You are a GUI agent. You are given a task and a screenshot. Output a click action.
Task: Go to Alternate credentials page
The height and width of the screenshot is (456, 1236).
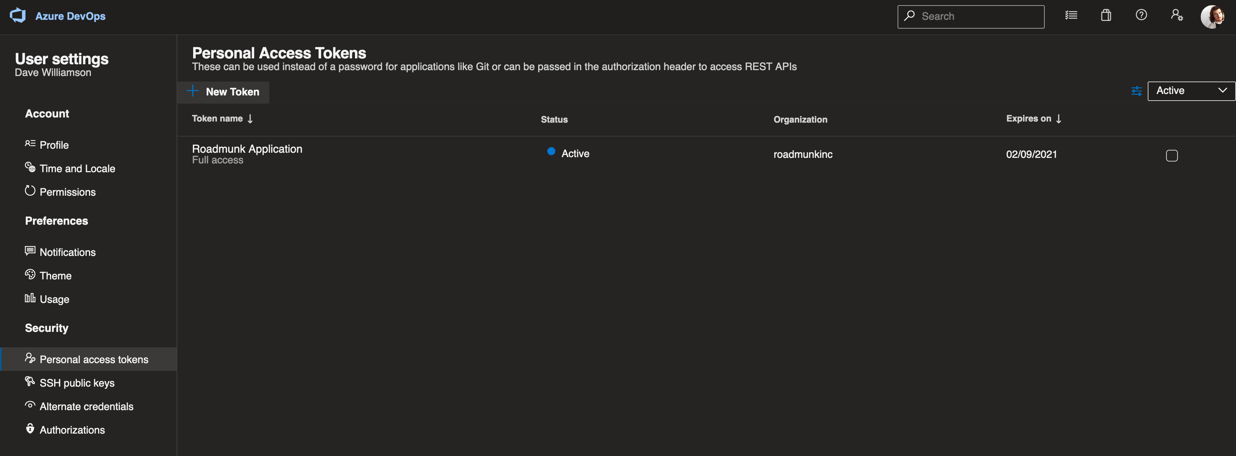[x=86, y=406]
